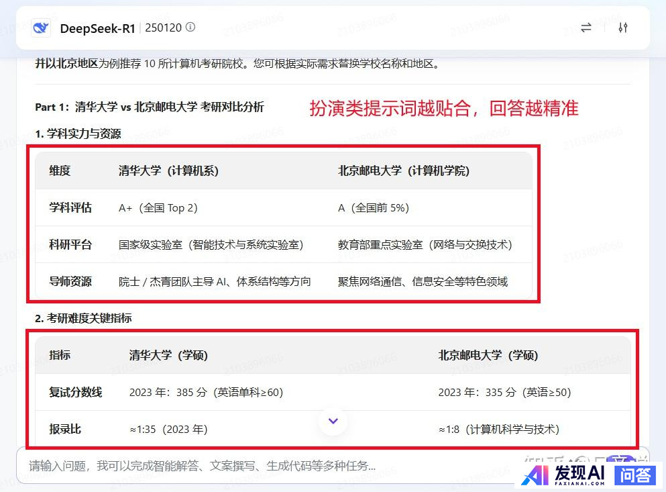The width and height of the screenshot is (666, 492).
Task: Click cell '2023 年：335 分（英语≥50）'
Action: 504,392
